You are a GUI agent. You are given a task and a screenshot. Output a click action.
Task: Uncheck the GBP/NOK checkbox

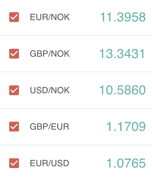point(14,54)
